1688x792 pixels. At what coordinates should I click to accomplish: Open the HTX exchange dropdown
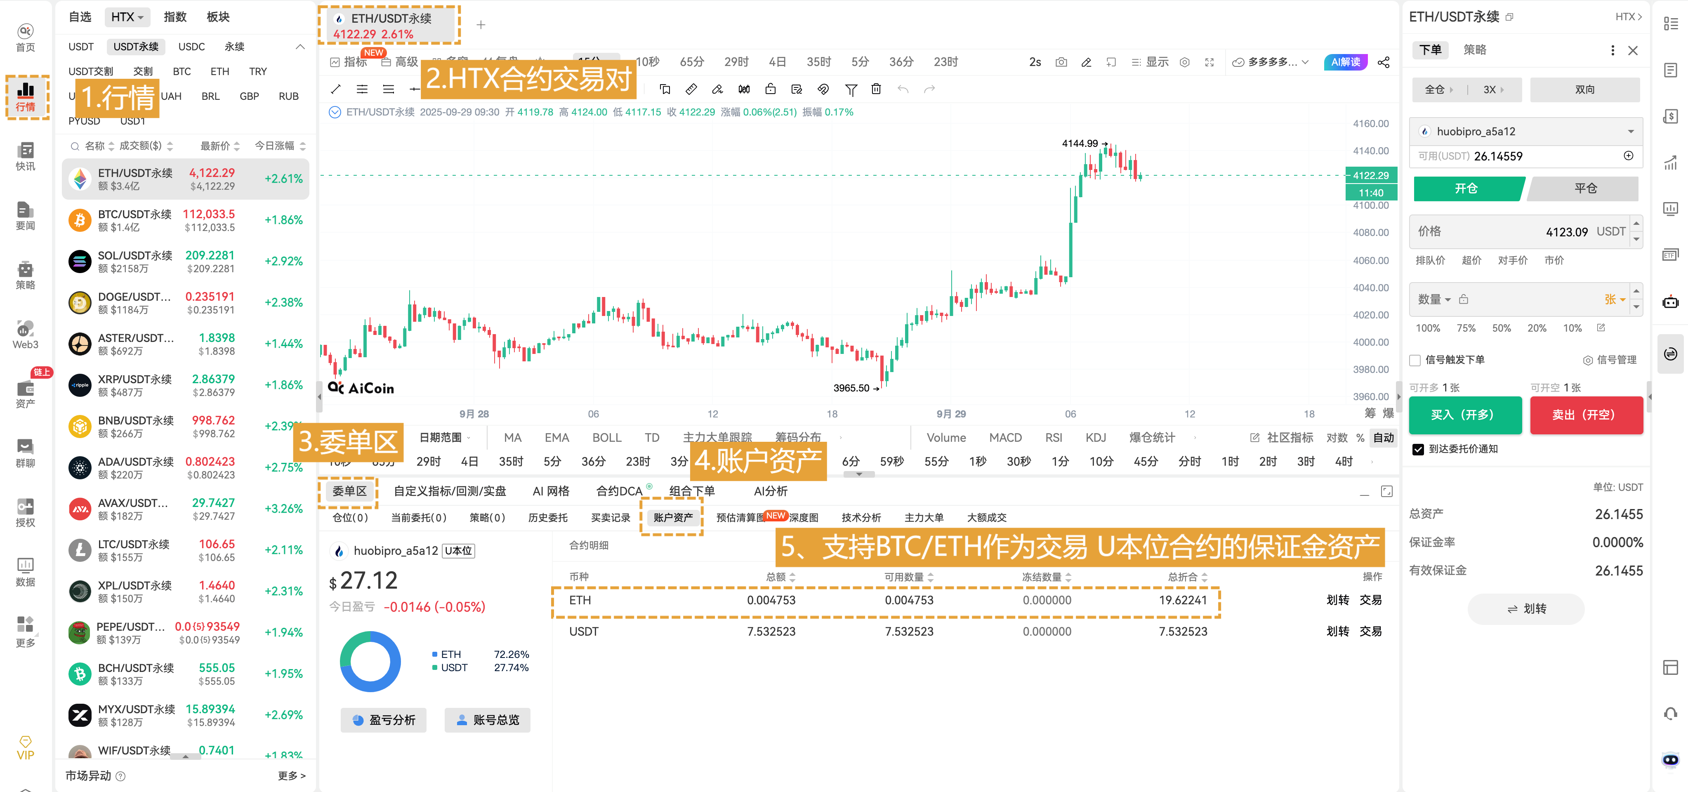pyautogui.click(x=127, y=17)
